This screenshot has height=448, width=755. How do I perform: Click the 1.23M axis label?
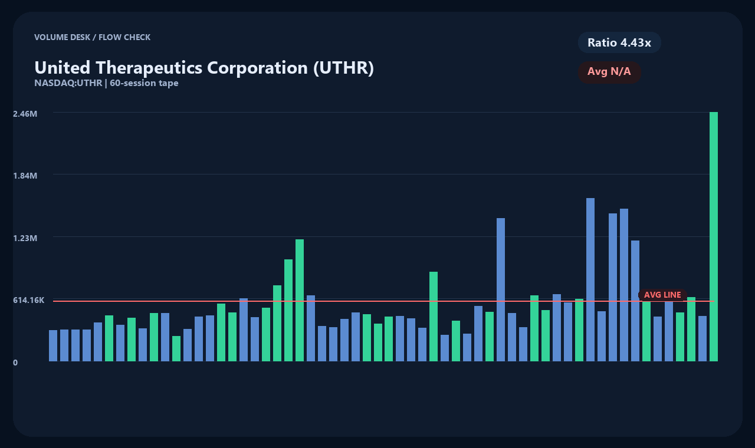point(25,238)
